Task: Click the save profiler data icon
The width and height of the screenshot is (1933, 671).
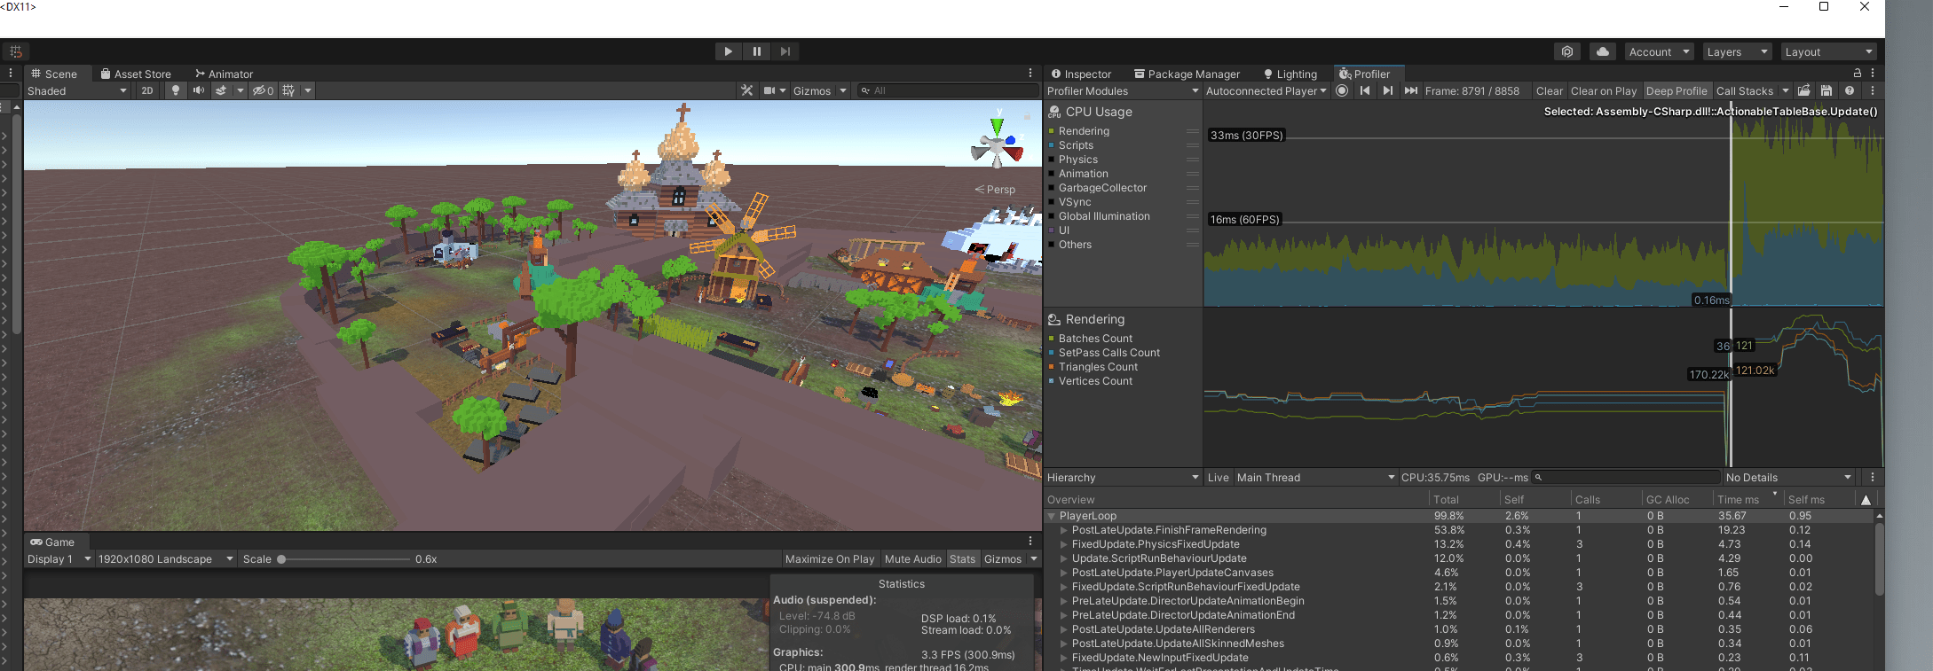Action: pos(1826,90)
